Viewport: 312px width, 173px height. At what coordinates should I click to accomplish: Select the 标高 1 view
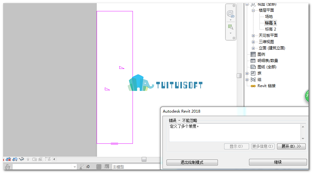270,23
